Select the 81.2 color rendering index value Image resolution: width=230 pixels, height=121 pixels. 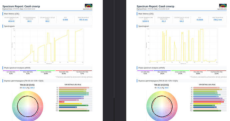coord(164,21)
